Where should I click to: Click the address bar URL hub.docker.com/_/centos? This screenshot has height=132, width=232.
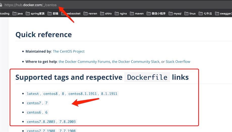click(31, 5)
